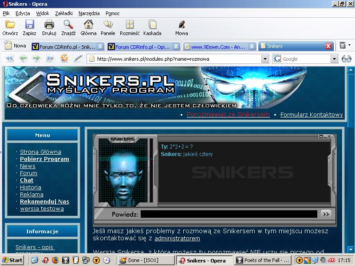Go to the home page via Główna
The height and width of the screenshot is (266, 355).
tap(88, 24)
